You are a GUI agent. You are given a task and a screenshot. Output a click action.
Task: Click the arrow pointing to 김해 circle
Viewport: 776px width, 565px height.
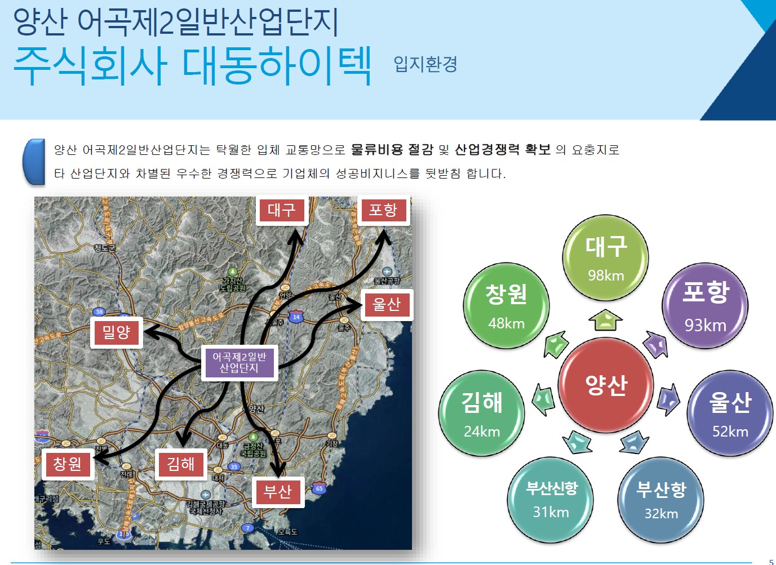point(543,400)
